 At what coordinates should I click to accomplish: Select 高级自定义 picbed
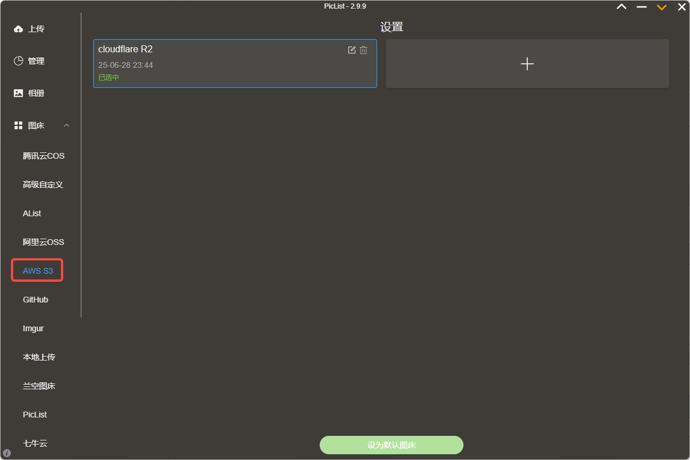tap(43, 185)
